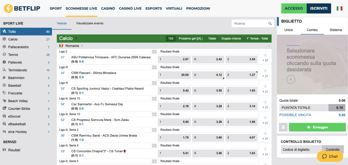Select eSoccer in the sport sidebar

[26, 116]
